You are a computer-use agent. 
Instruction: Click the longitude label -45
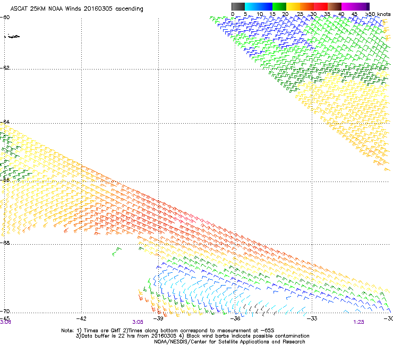(x=5, y=318)
